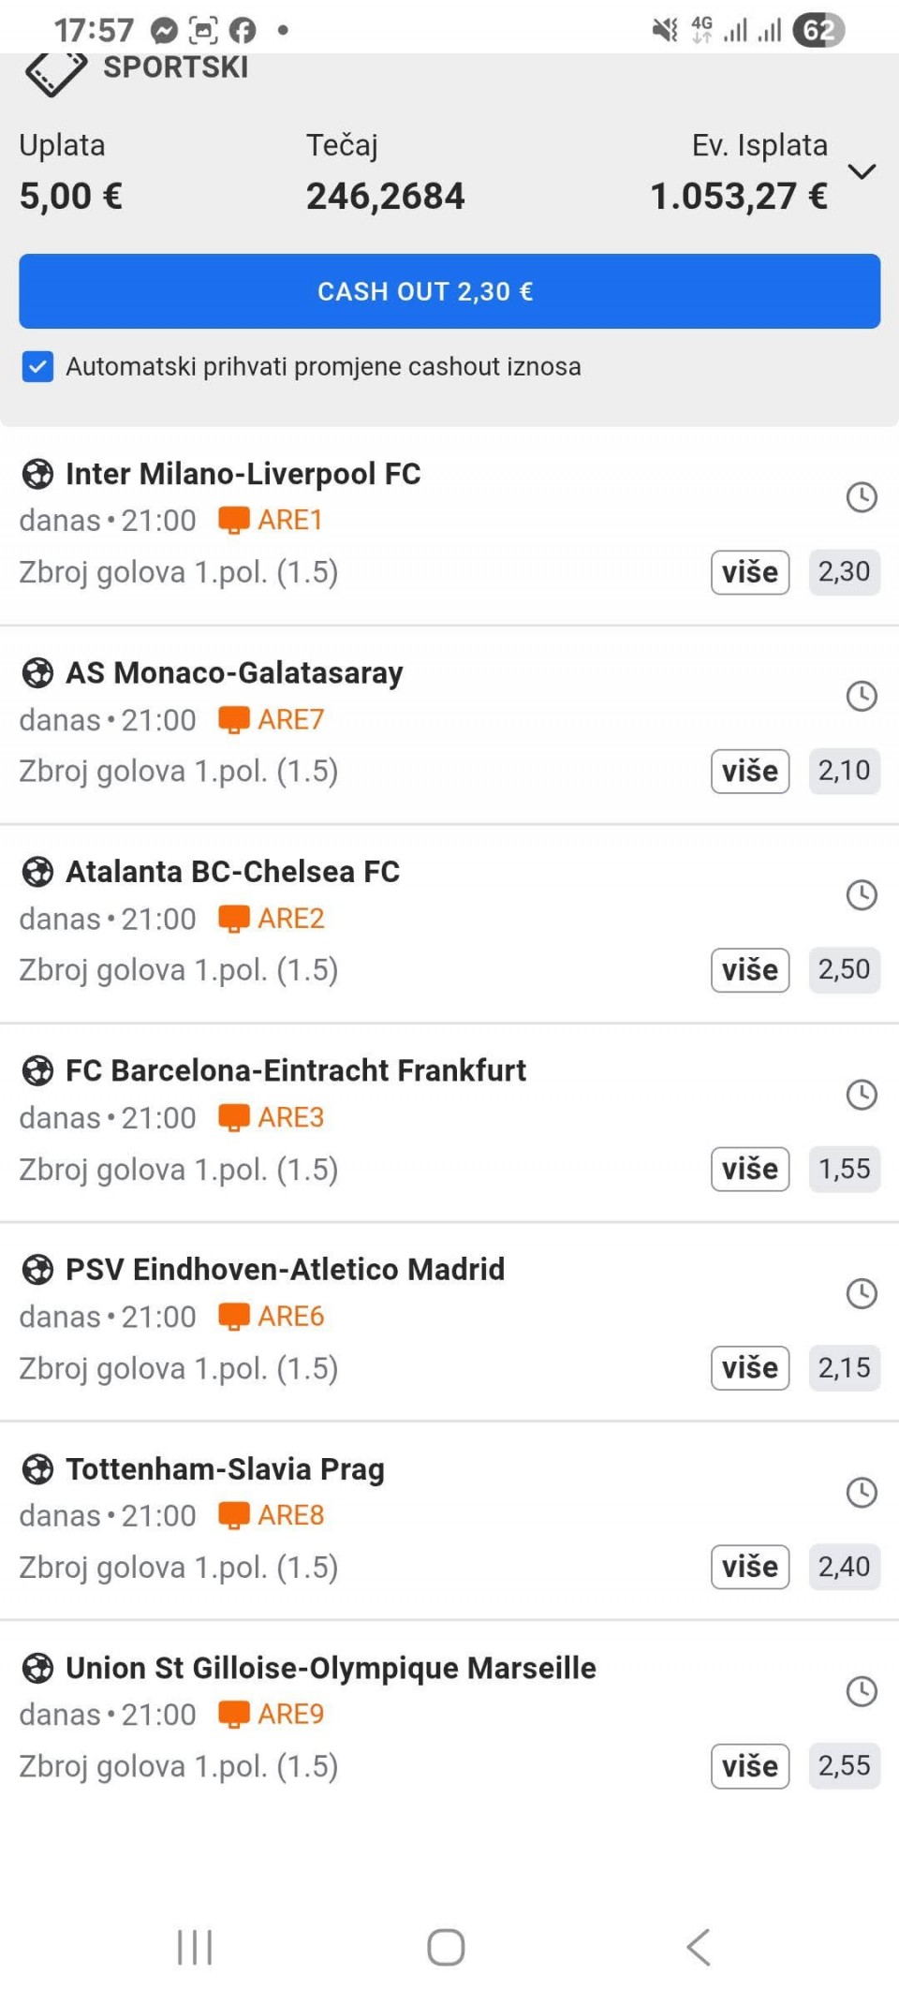Click the clock icon for PSV Eindhoven match
Viewport: 899px width, 2004px height.
point(862,1293)
